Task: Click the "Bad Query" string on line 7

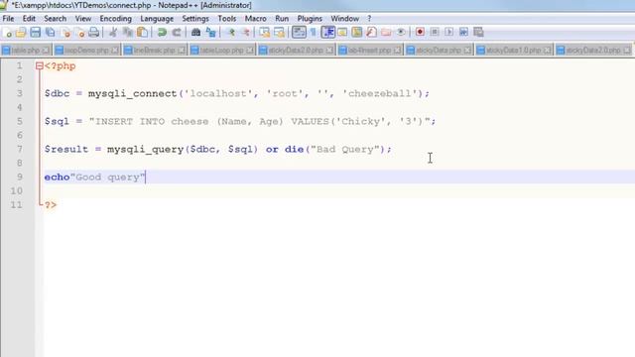Action: [x=345, y=150]
